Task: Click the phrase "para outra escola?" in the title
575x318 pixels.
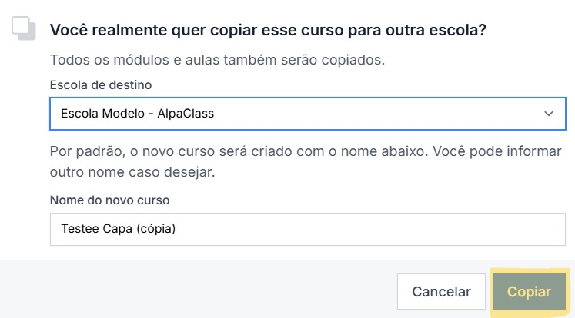Action: click(433, 30)
